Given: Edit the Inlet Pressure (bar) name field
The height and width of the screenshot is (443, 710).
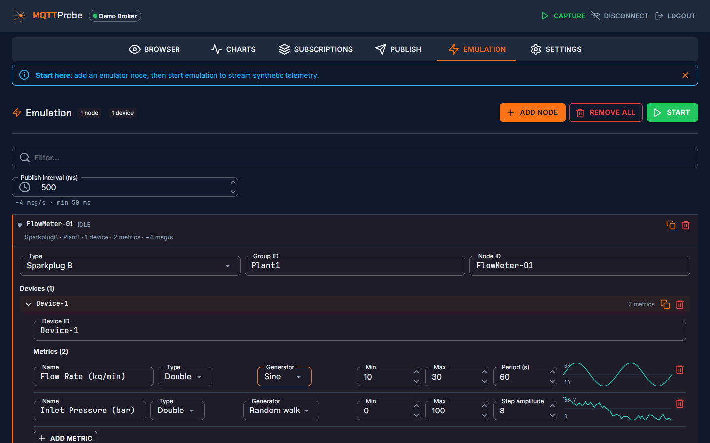Looking at the screenshot, I should (90, 411).
